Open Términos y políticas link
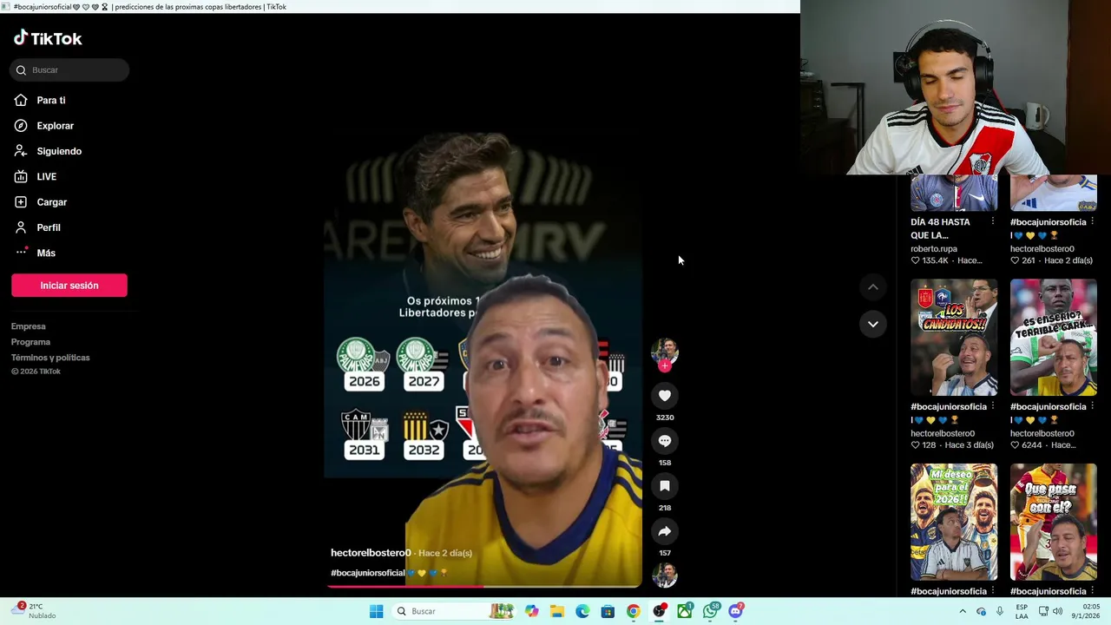Image resolution: width=1111 pixels, height=625 pixels. (x=50, y=358)
